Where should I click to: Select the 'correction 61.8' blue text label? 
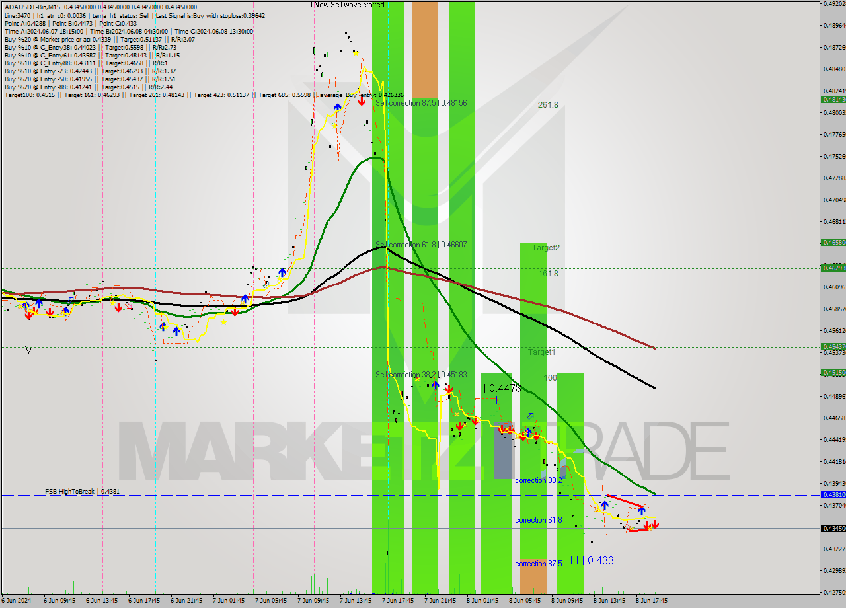point(539,520)
